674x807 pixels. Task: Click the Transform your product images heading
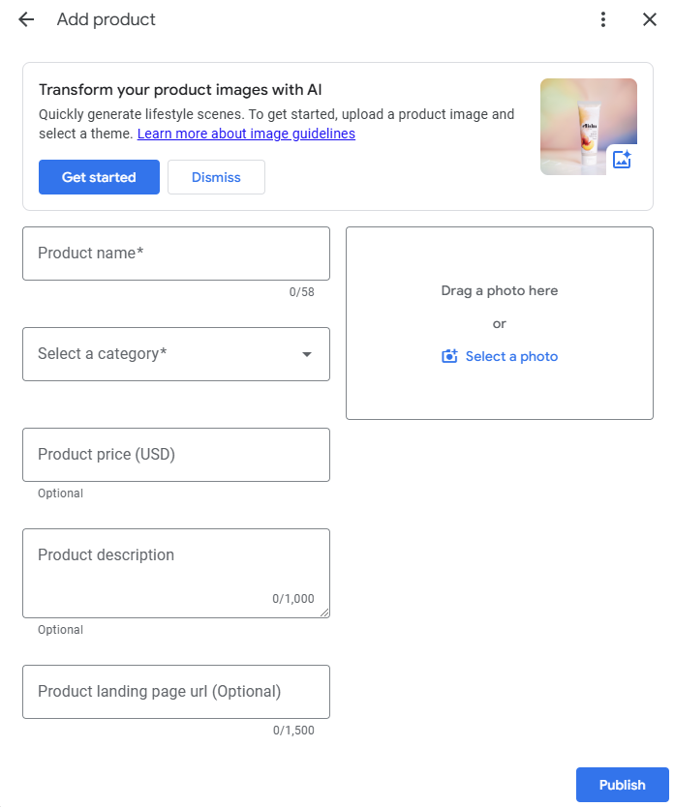click(180, 90)
